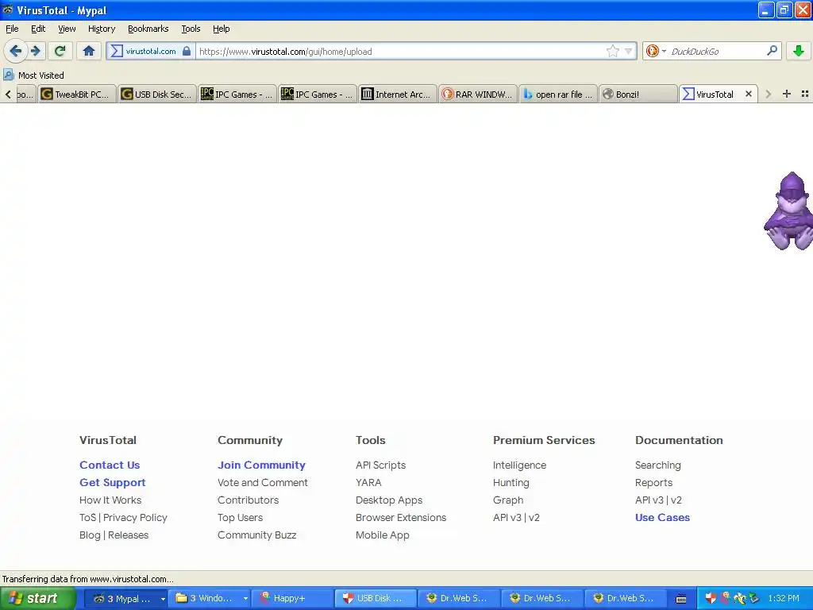The width and height of the screenshot is (813, 610).
Task: Click the purple BonziBuddy gorilla character
Action: pyautogui.click(x=788, y=210)
